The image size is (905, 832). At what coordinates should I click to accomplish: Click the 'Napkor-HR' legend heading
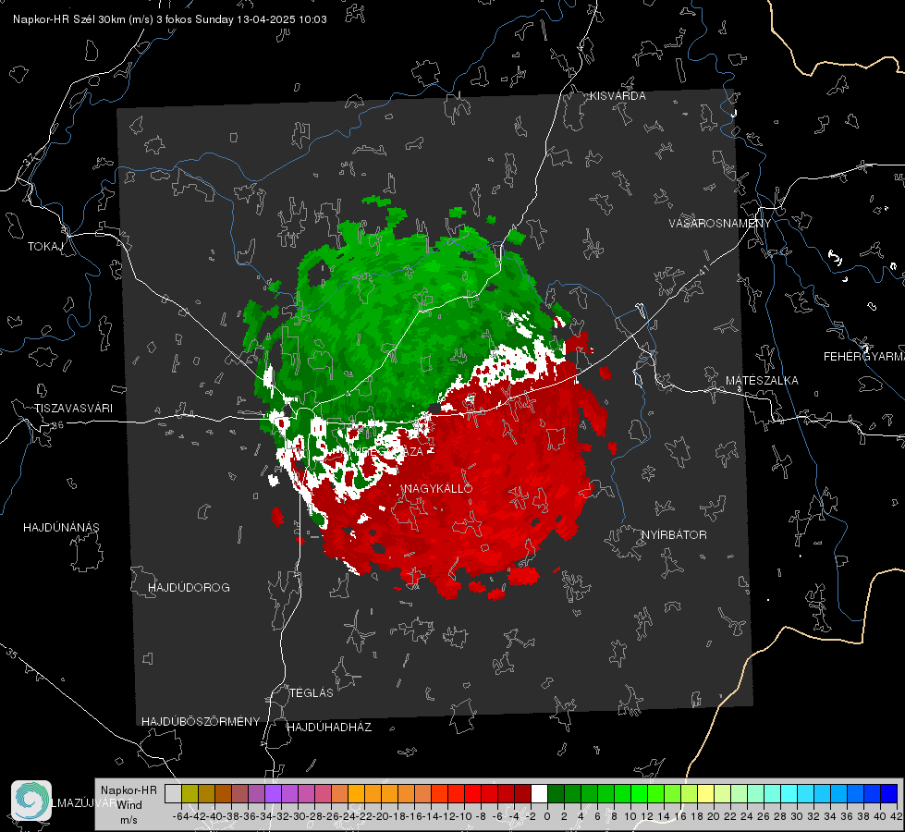pyautogui.click(x=128, y=790)
